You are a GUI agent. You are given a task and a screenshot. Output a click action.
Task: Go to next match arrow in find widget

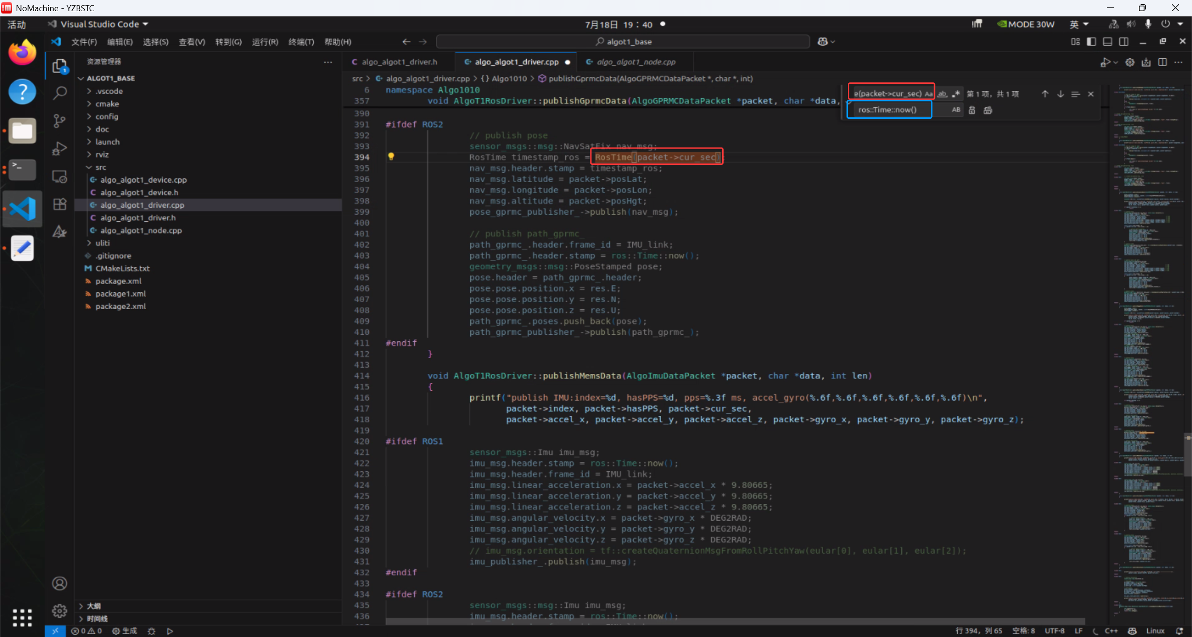(x=1060, y=94)
